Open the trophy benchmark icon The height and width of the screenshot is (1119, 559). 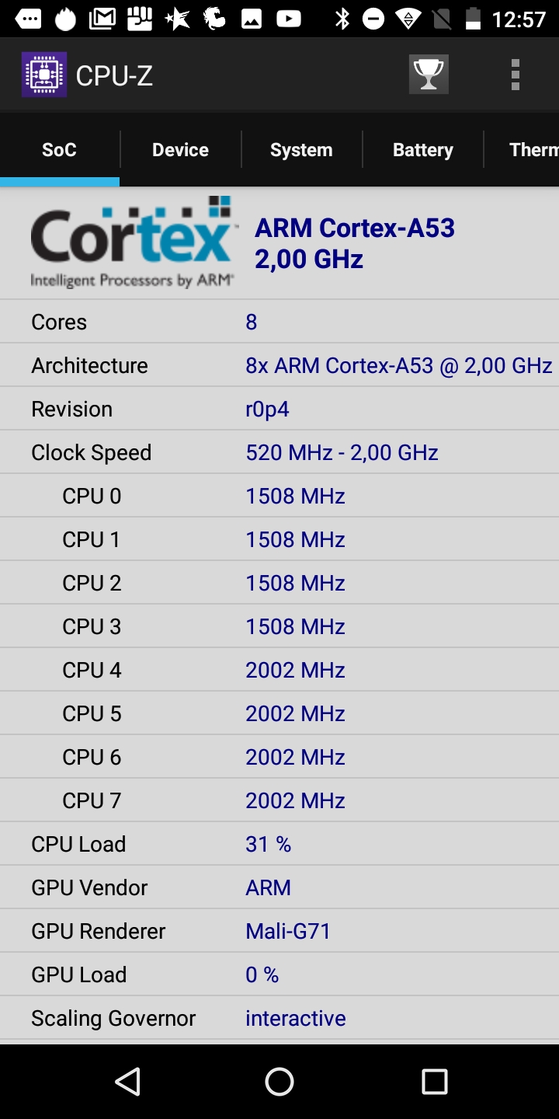(x=429, y=75)
